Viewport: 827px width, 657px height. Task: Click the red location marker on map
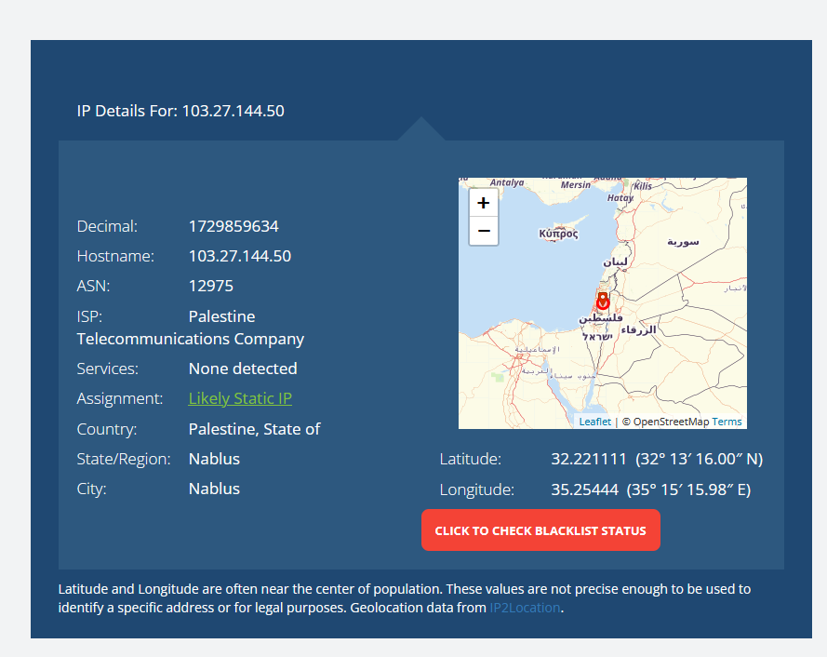click(x=603, y=301)
